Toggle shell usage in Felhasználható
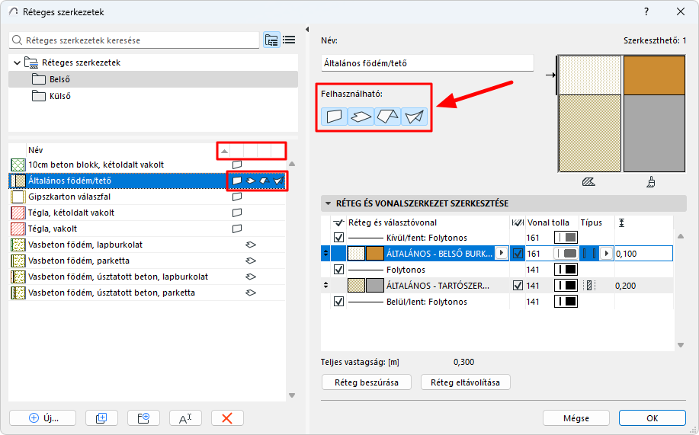Screen dimensions: 699x435 414,117
